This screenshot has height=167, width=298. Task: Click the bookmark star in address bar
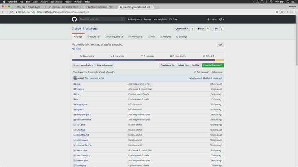click(x=277, y=12)
